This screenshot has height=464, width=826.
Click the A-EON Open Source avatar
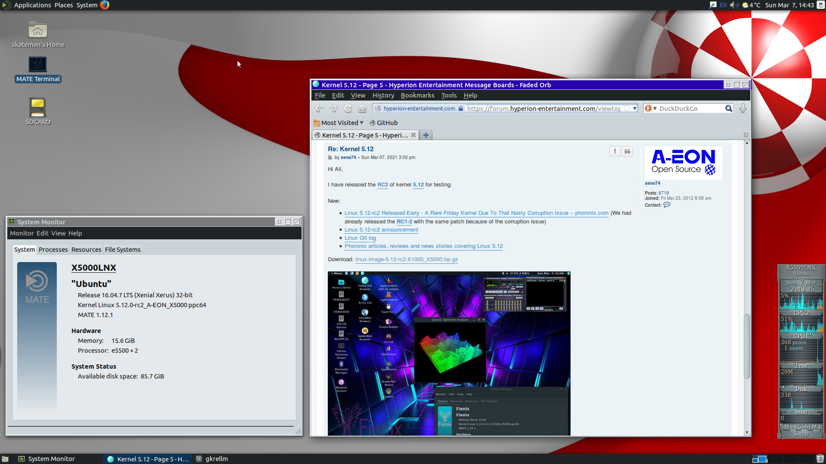tap(683, 162)
